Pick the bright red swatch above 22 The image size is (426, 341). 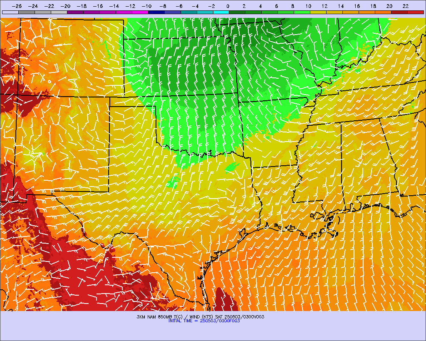pos(416,12)
